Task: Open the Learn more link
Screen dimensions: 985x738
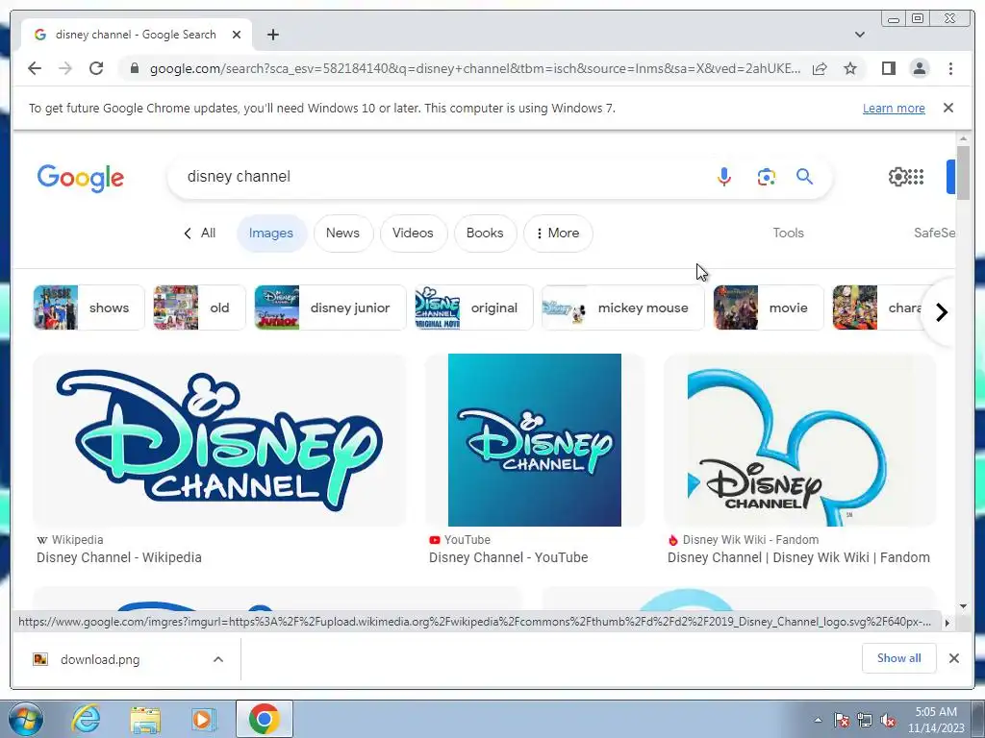Action: pos(894,108)
